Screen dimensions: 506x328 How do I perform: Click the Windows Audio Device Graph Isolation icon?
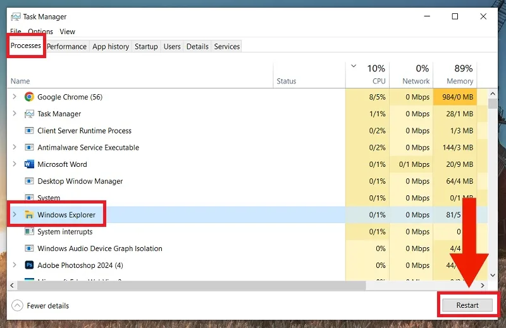click(29, 248)
